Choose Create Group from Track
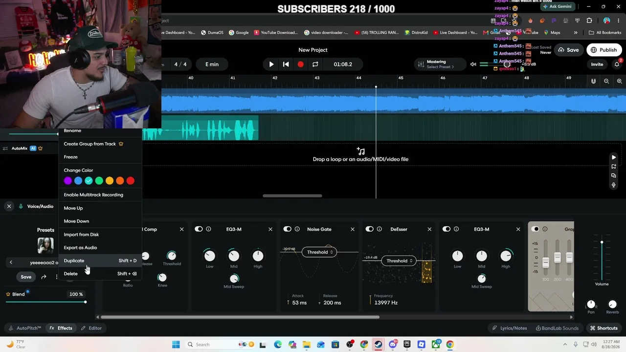 [100, 144]
